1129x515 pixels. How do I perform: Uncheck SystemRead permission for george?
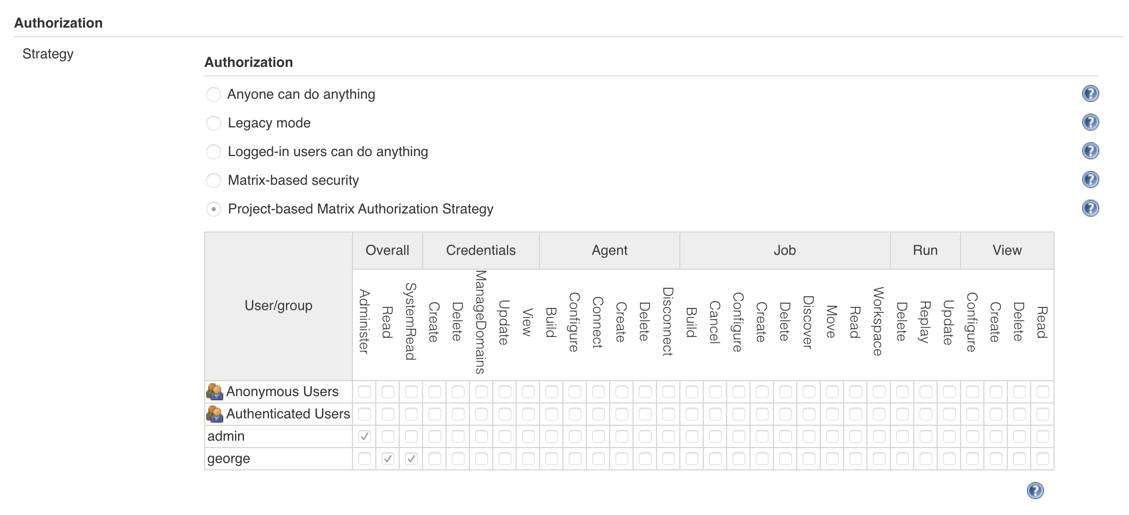[411, 458]
